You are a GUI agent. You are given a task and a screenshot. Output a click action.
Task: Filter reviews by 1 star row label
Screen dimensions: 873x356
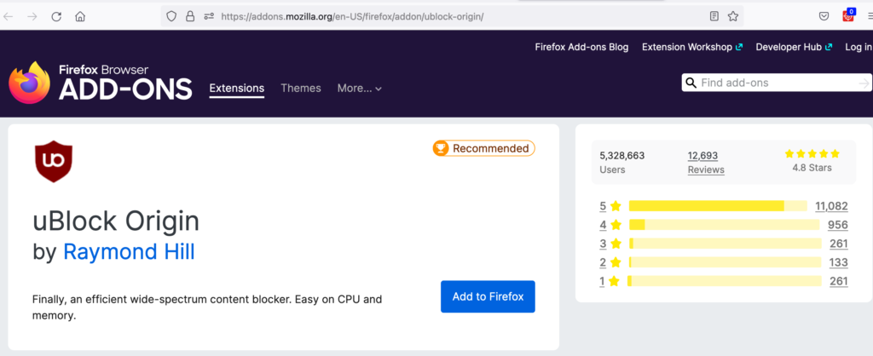tap(610, 281)
